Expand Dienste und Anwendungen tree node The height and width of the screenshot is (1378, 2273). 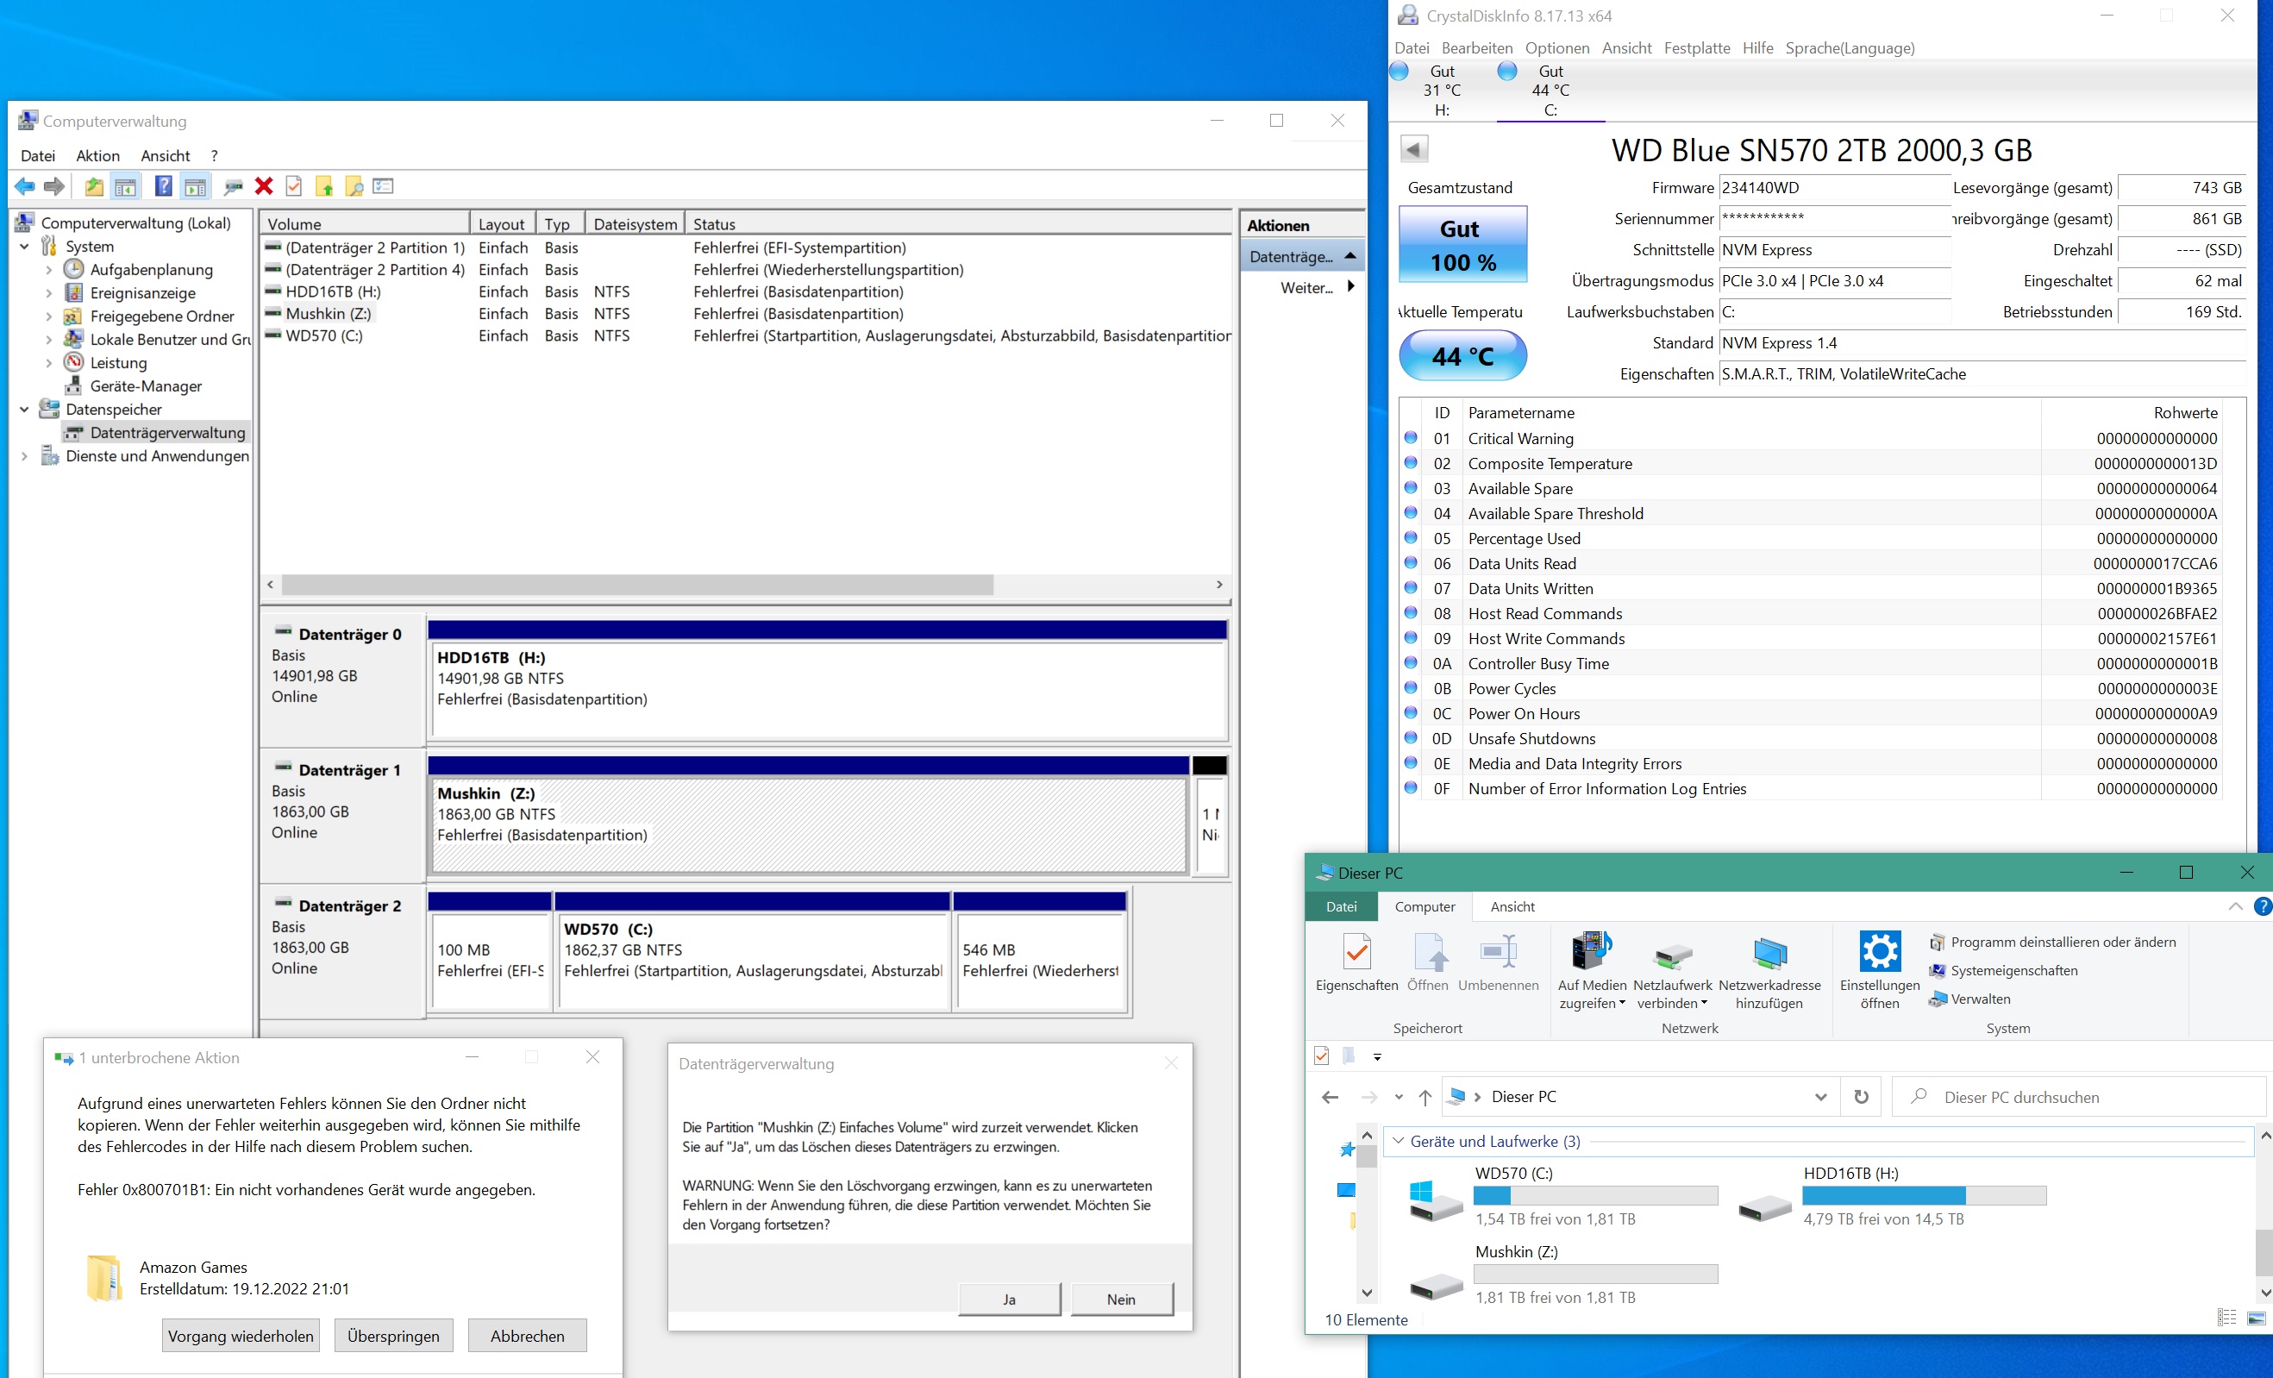pyautogui.click(x=25, y=455)
